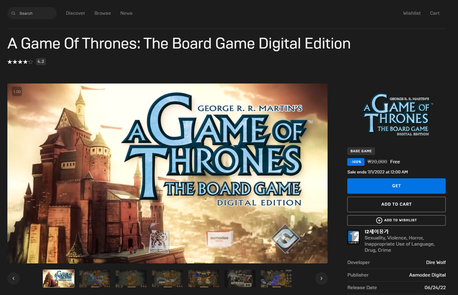Select the sixth screenshot thumbnail
The height and width of the screenshot is (295, 458).
(x=240, y=278)
